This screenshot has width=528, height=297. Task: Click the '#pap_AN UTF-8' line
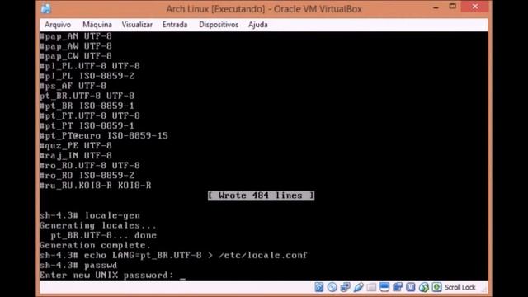pos(76,36)
